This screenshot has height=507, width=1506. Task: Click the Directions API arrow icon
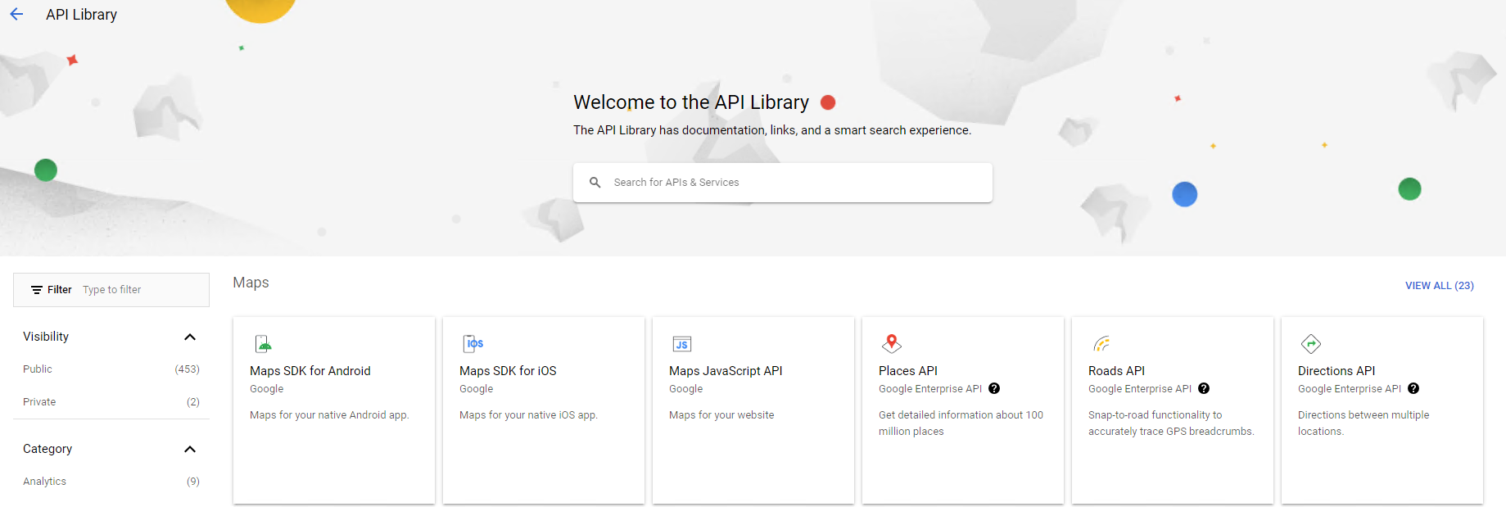[x=1311, y=343]
